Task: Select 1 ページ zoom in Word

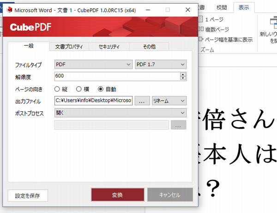Action: pyautogui.click(x=211, y=19)
